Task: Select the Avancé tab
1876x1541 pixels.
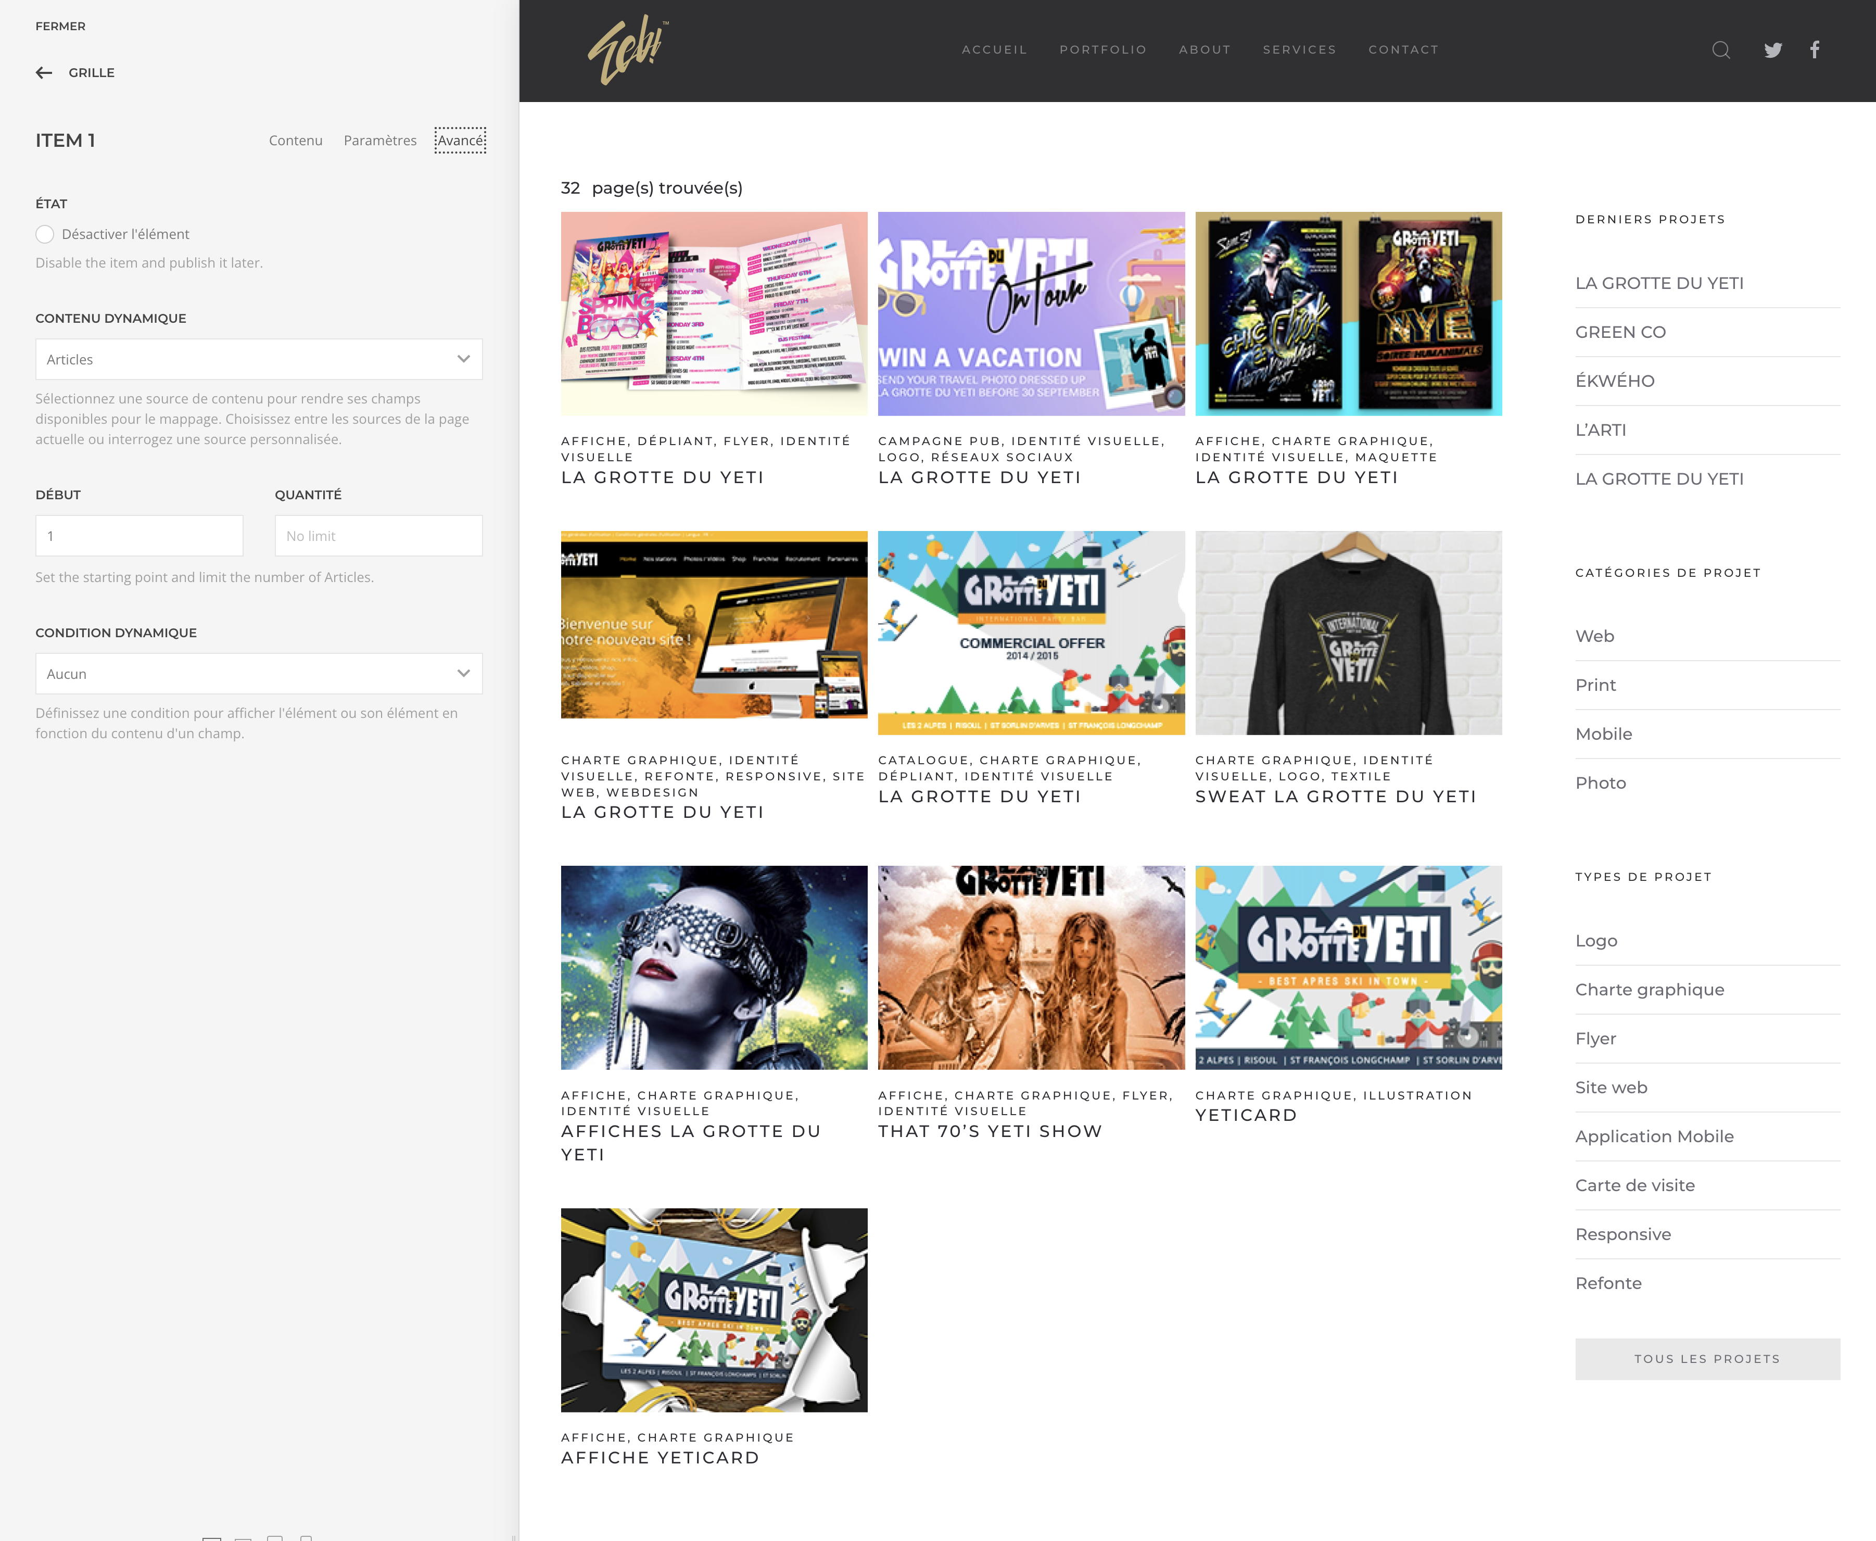Action: point(460,140)
